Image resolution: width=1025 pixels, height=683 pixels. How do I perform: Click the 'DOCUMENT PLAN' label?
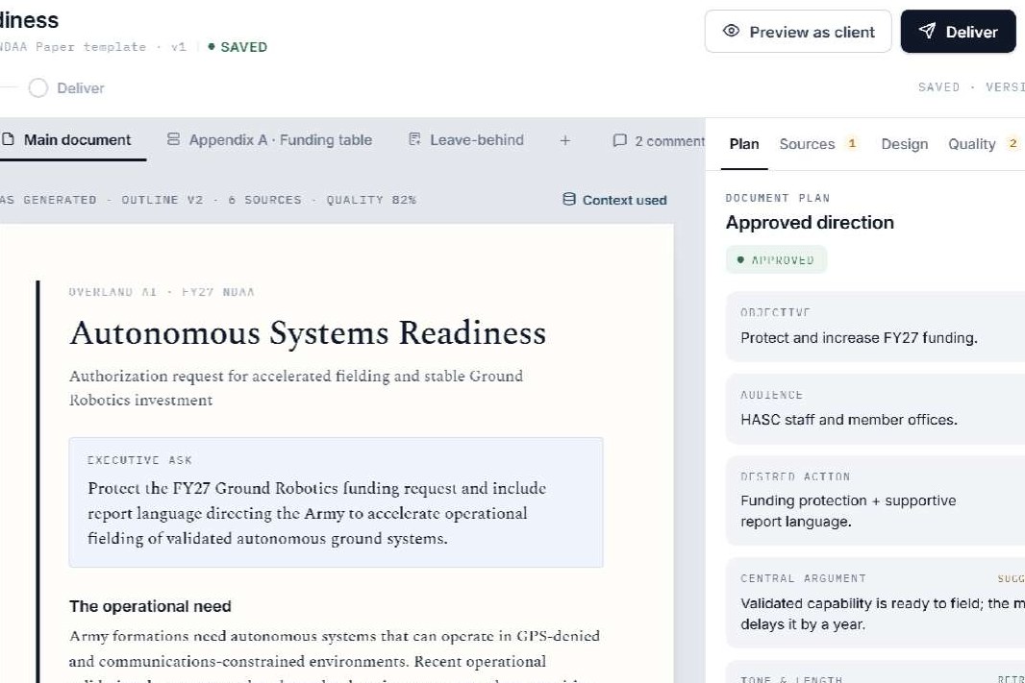(777, 198)
